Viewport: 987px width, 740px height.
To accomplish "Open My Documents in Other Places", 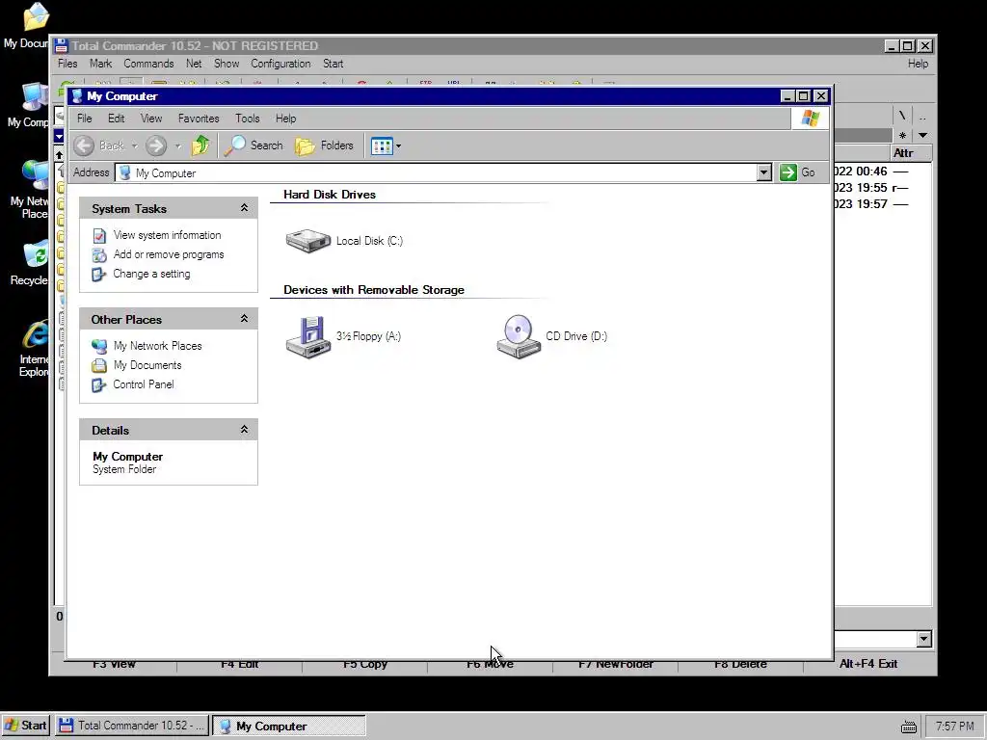I will coord(147,365).
